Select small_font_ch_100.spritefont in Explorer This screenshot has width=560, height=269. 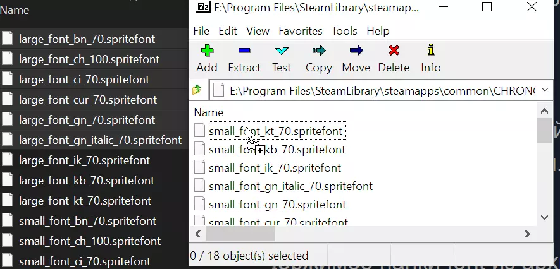pos(90,241)
